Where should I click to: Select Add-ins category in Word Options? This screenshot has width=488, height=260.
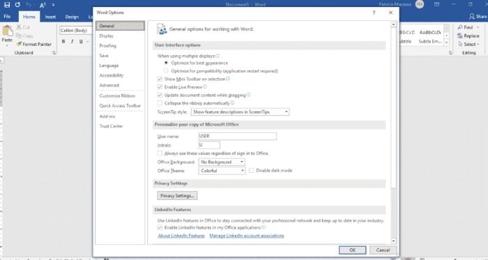(120, 116)
